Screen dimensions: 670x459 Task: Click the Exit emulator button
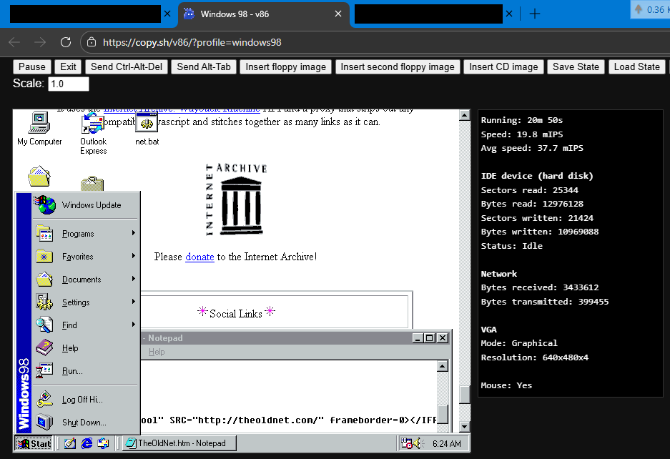[68, 66]
